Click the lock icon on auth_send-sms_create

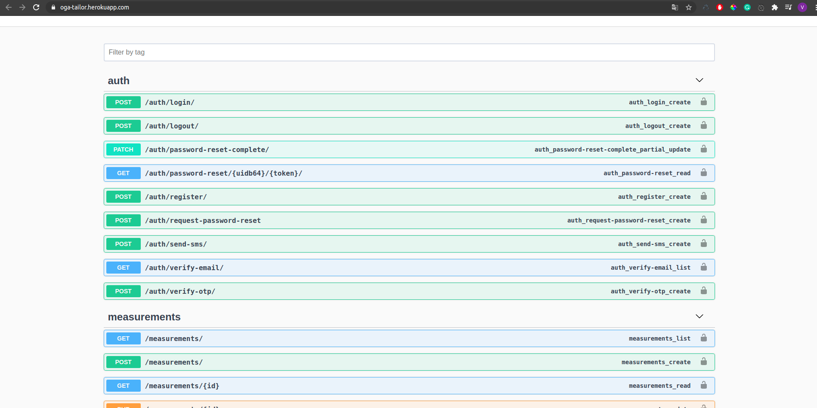704,244
